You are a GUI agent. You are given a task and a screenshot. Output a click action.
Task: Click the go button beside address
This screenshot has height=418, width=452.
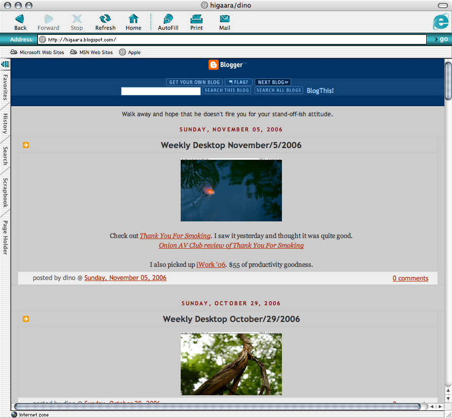(441, 39)
